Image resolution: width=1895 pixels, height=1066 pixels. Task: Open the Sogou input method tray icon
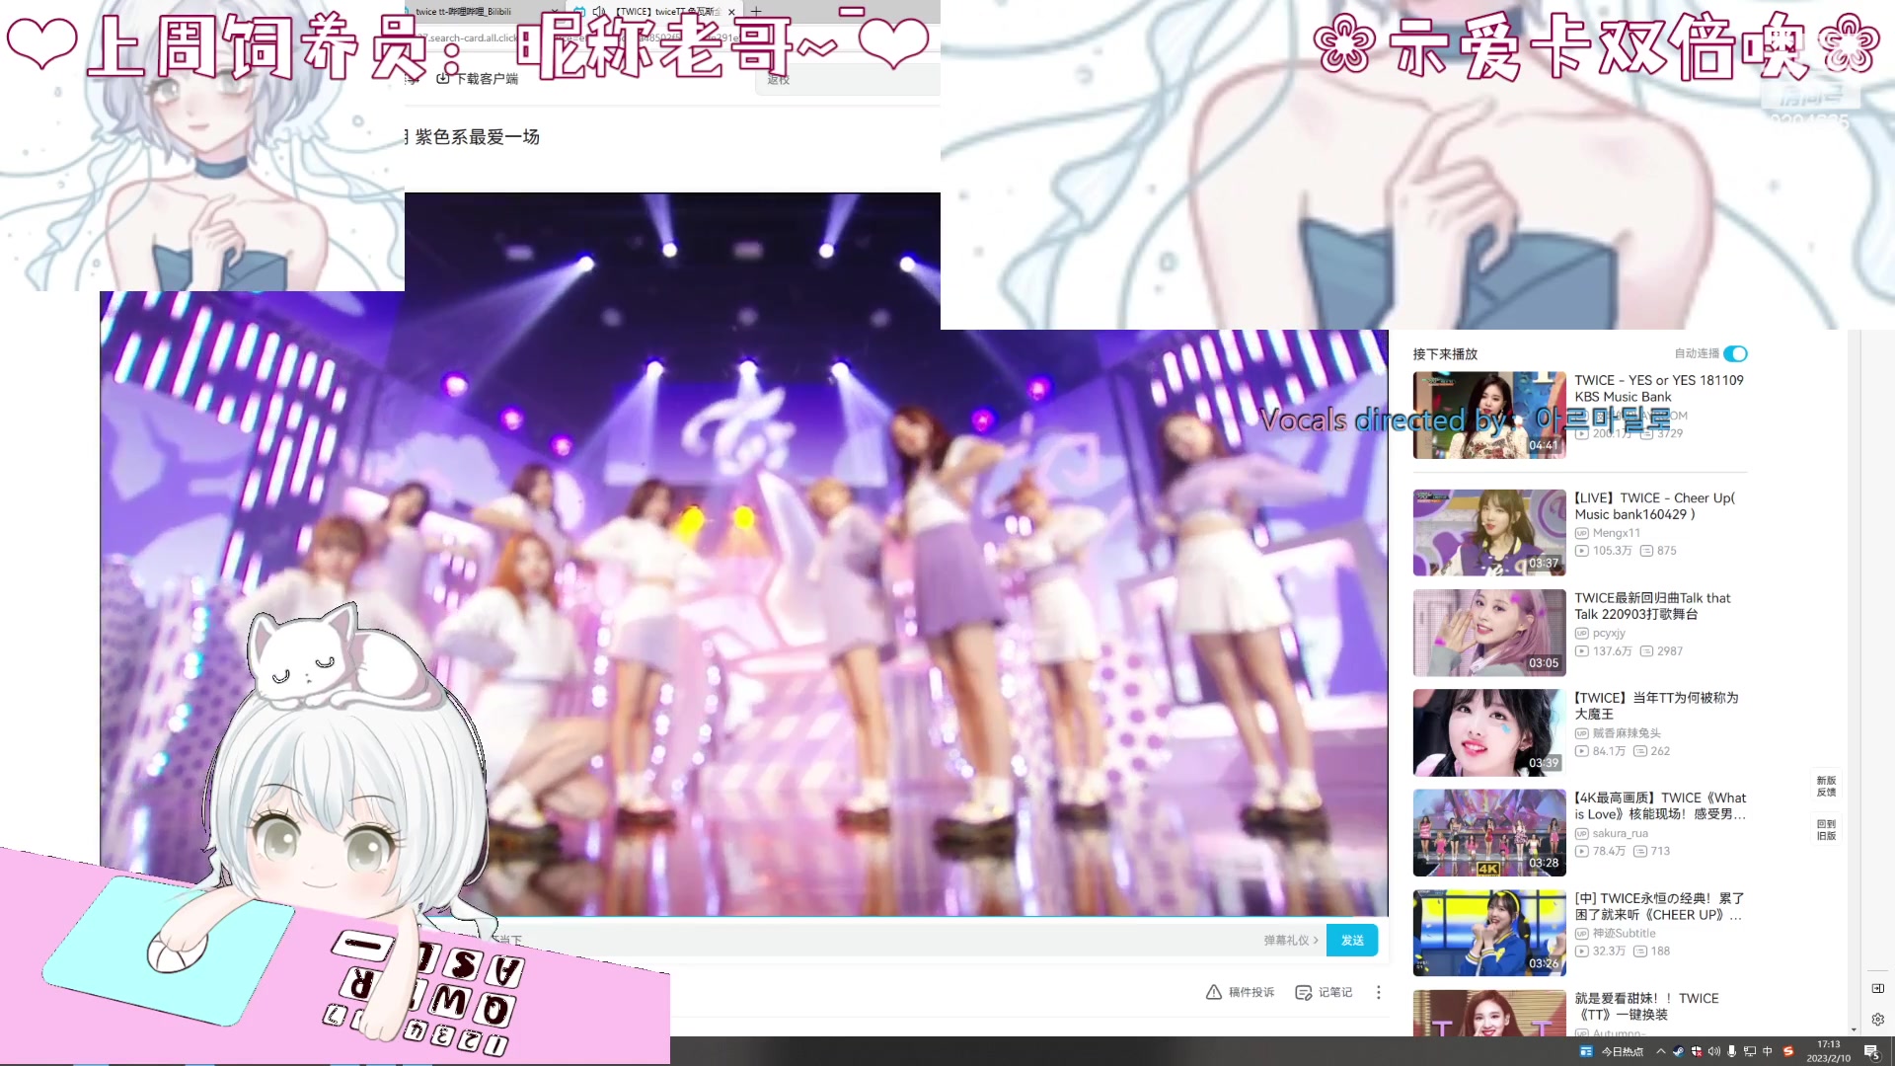(x=1788, y=1051)
